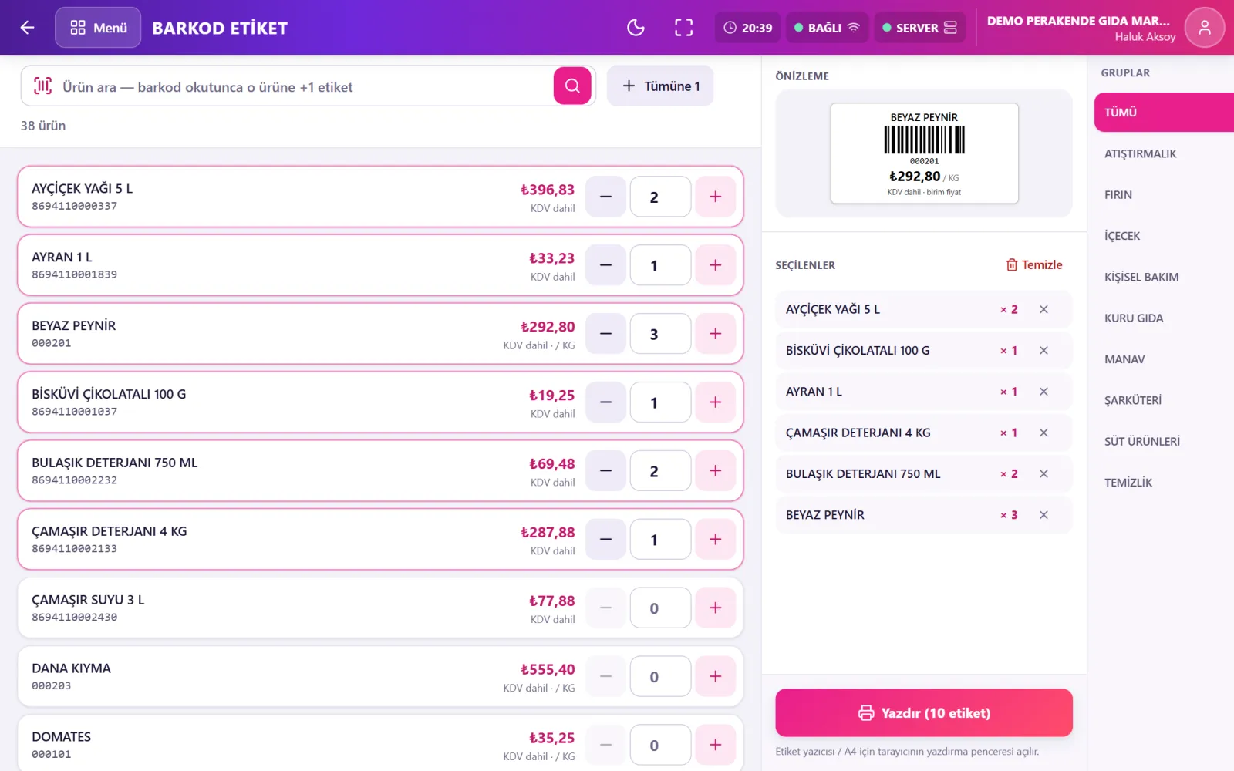Image resolution: width=1234 pixels, height=771 pixels.
Task: Remove BULAŞIK DETERJANI 750 ML from selected list
Action: [x=1044, y=473]
